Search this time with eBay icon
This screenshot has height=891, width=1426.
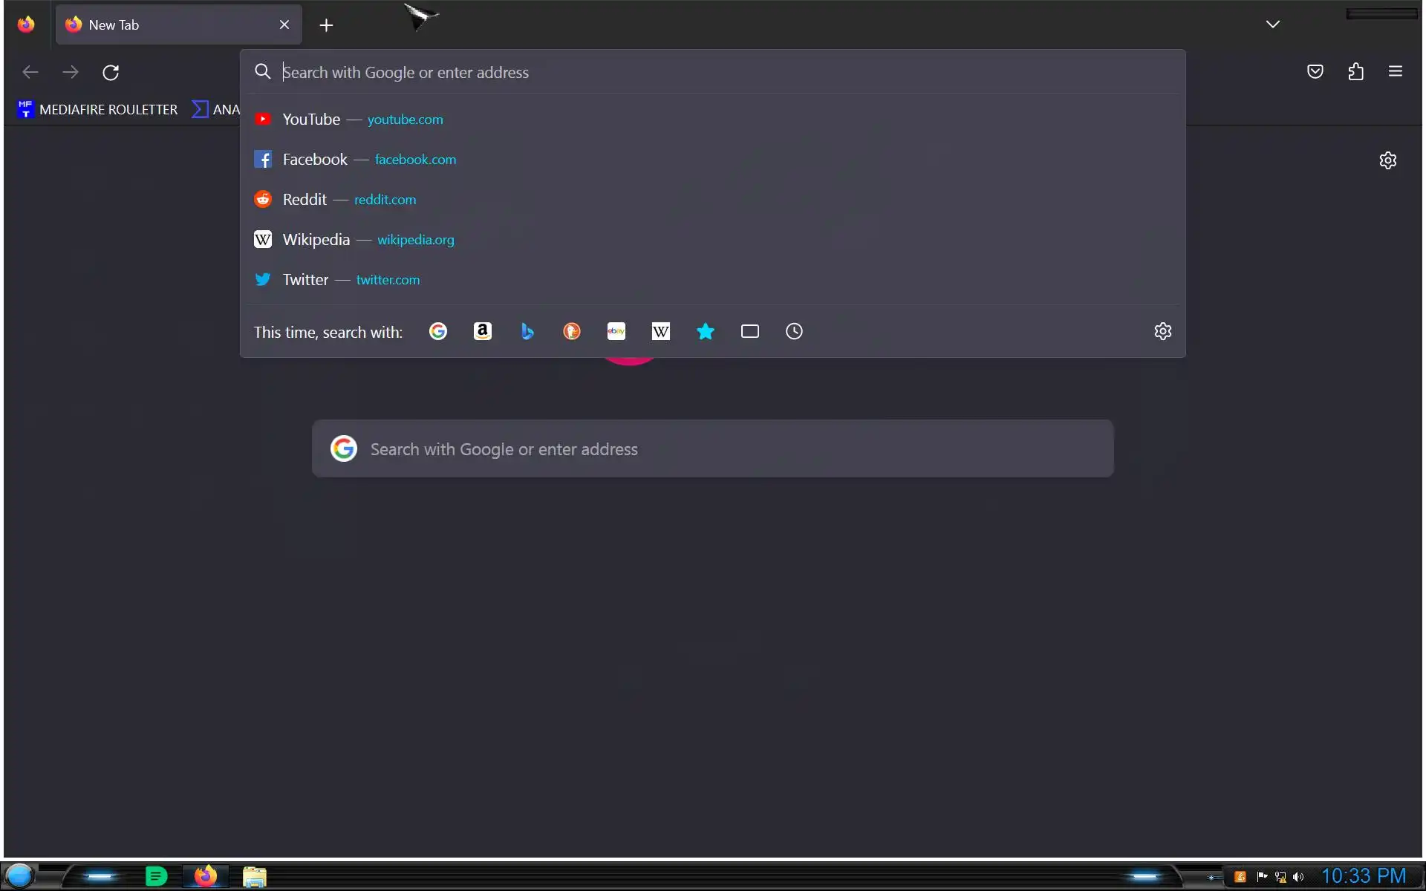tap(616, 331)
